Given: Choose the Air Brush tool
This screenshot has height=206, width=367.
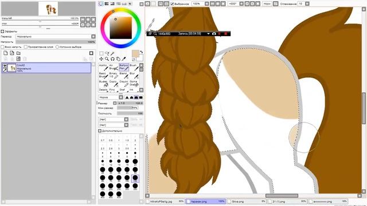Looking at the screenshot, I should (x=114, y=68).
